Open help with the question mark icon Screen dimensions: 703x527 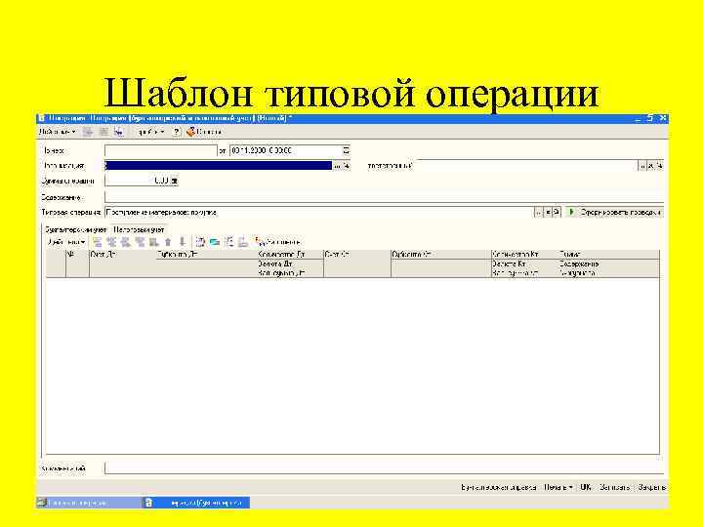click(177, 132)
